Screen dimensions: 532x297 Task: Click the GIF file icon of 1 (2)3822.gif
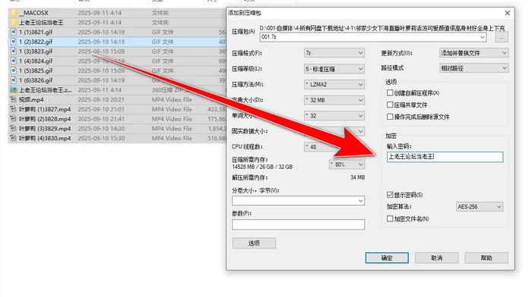coord(14,42)
